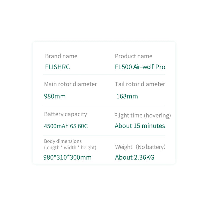Click the "Battery capacity" label
Image resolution: width=208 pixels, height=208 pixels.
(65, 114)
